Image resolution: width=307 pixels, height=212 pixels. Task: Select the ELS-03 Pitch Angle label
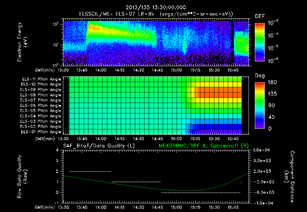click(x=41, y=121)
